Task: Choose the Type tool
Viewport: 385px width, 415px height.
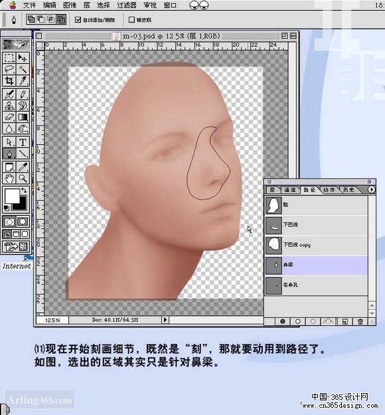Action: pyautogui.click(x=23, y=142)
